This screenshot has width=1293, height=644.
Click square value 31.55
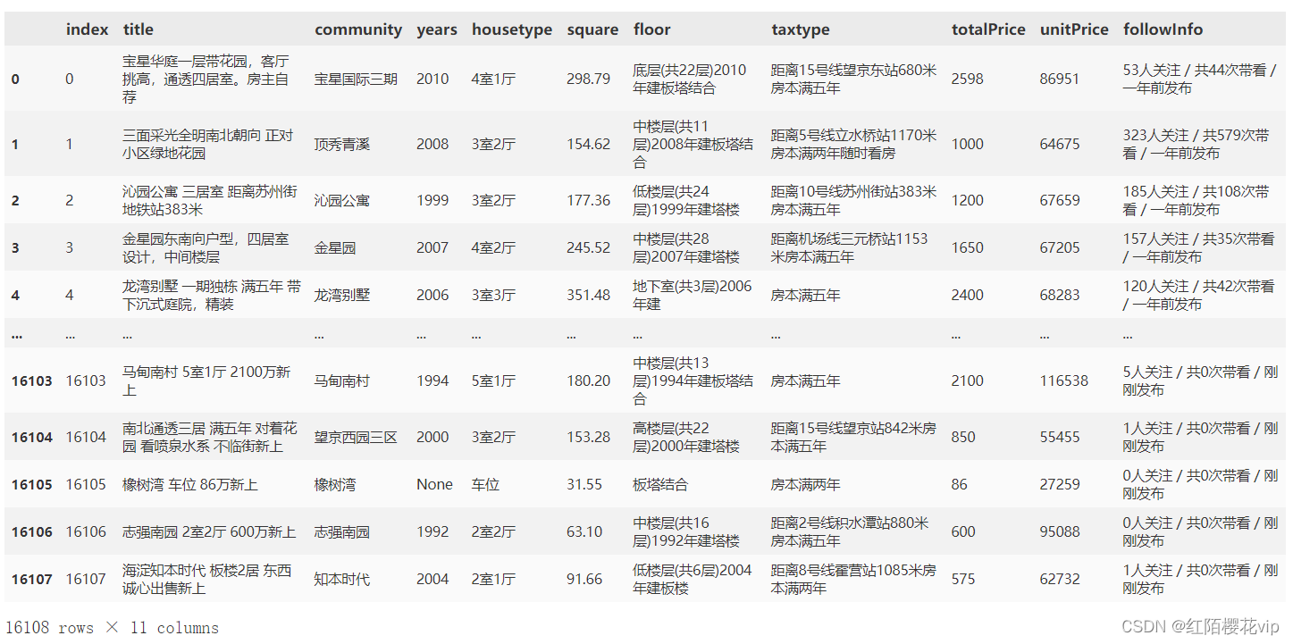coord(584,484)
